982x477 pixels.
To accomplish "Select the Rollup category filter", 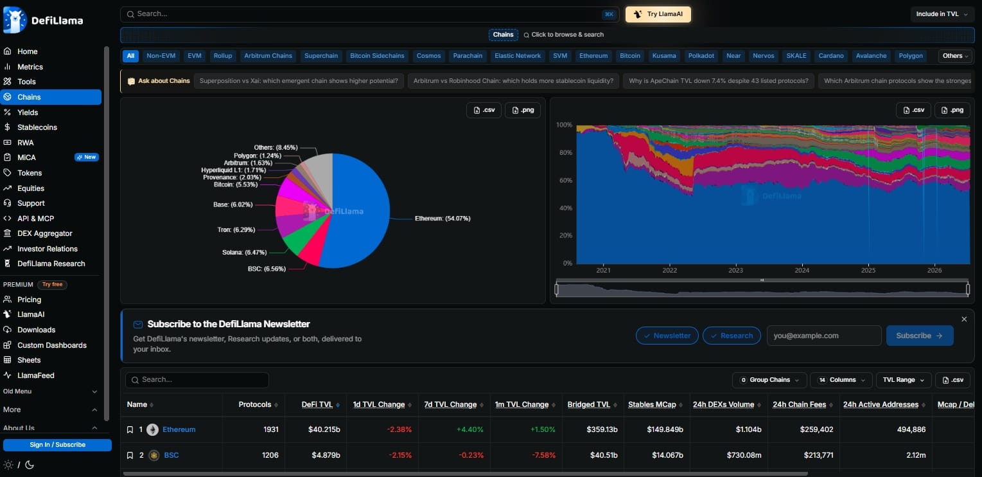I will 223,56.
